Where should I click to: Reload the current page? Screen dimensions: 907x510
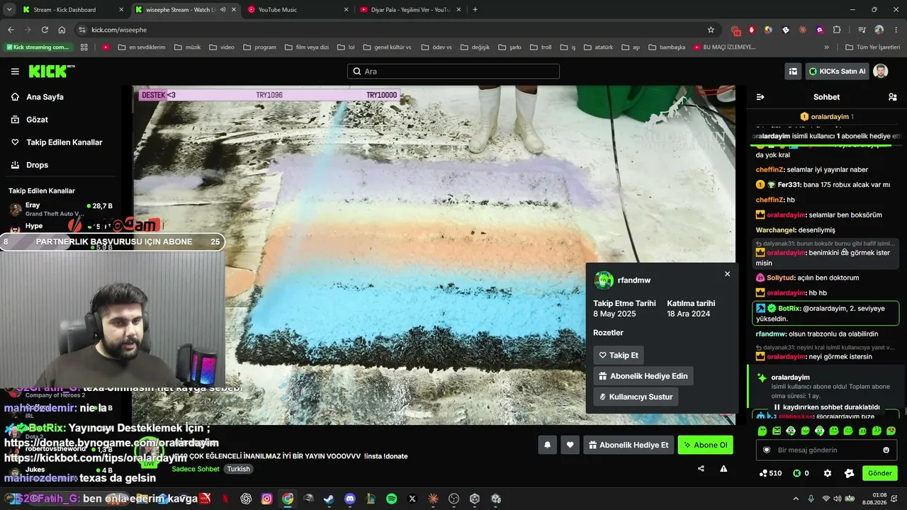(45, 30)
